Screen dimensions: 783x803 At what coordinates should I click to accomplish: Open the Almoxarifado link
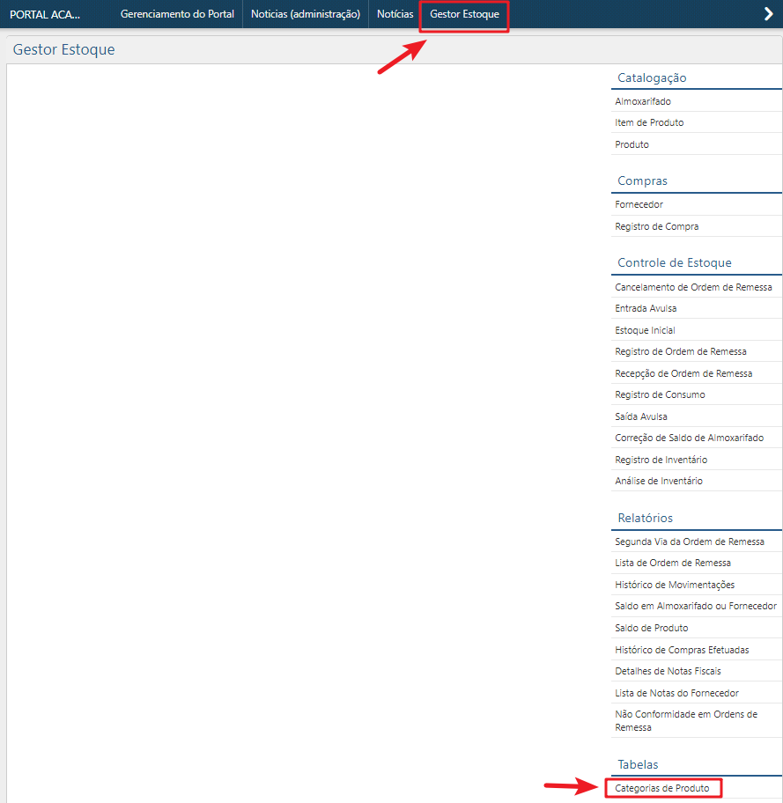(643, 101)
